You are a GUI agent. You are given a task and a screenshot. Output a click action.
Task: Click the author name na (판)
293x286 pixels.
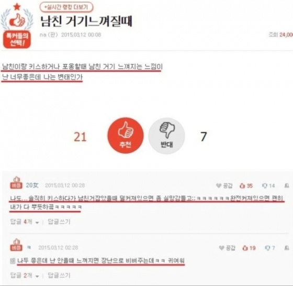[x=49, y=35]
